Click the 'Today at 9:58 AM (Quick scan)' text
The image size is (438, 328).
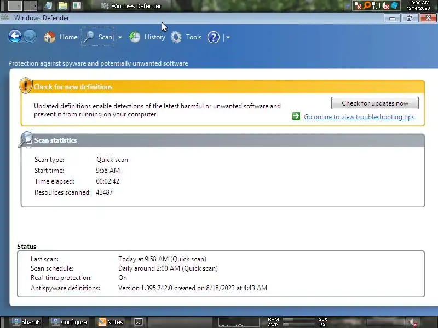coord(162,259)
